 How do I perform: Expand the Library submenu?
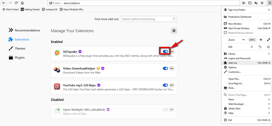tap(269, 54)
